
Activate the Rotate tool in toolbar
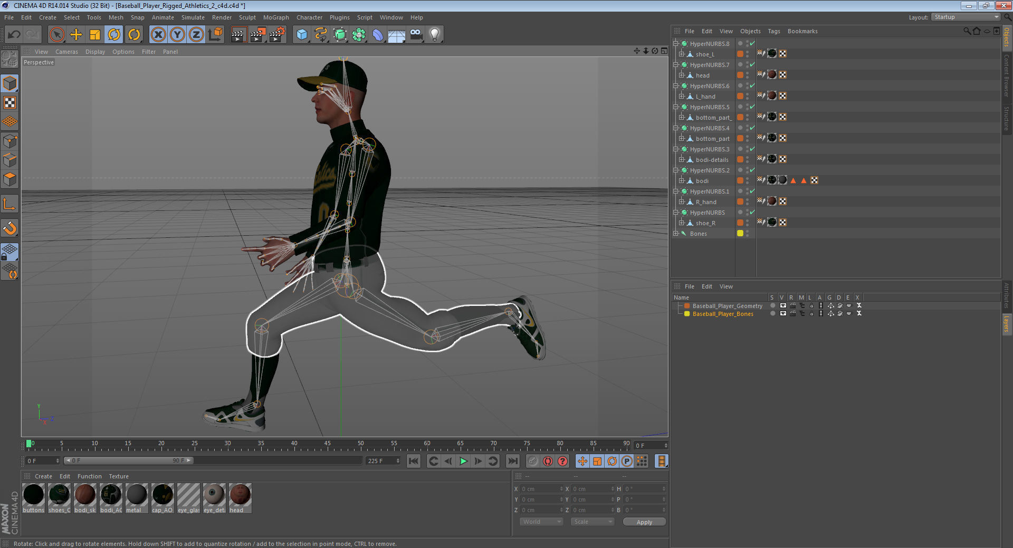click(x=114, y=35)
